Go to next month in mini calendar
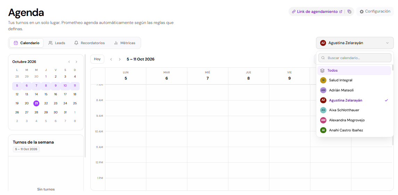 [x=76, y=62]
